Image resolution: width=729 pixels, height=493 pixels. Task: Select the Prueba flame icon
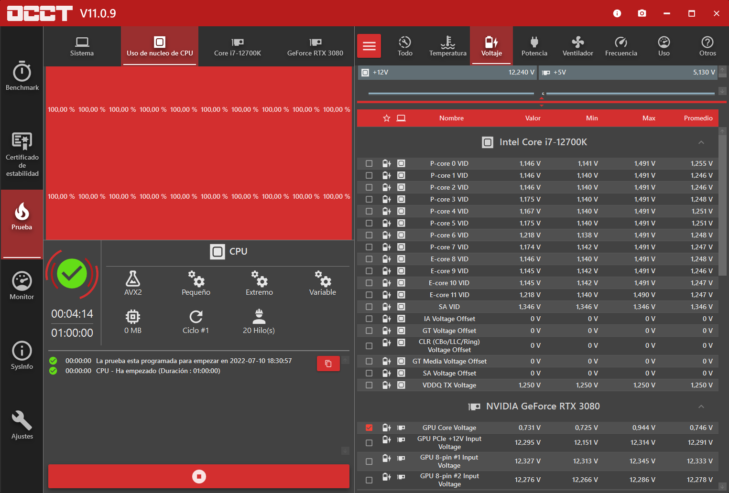22,212
